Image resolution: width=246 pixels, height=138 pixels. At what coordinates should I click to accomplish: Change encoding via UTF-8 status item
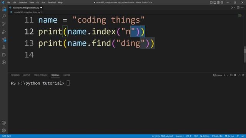tap(188, 136)
